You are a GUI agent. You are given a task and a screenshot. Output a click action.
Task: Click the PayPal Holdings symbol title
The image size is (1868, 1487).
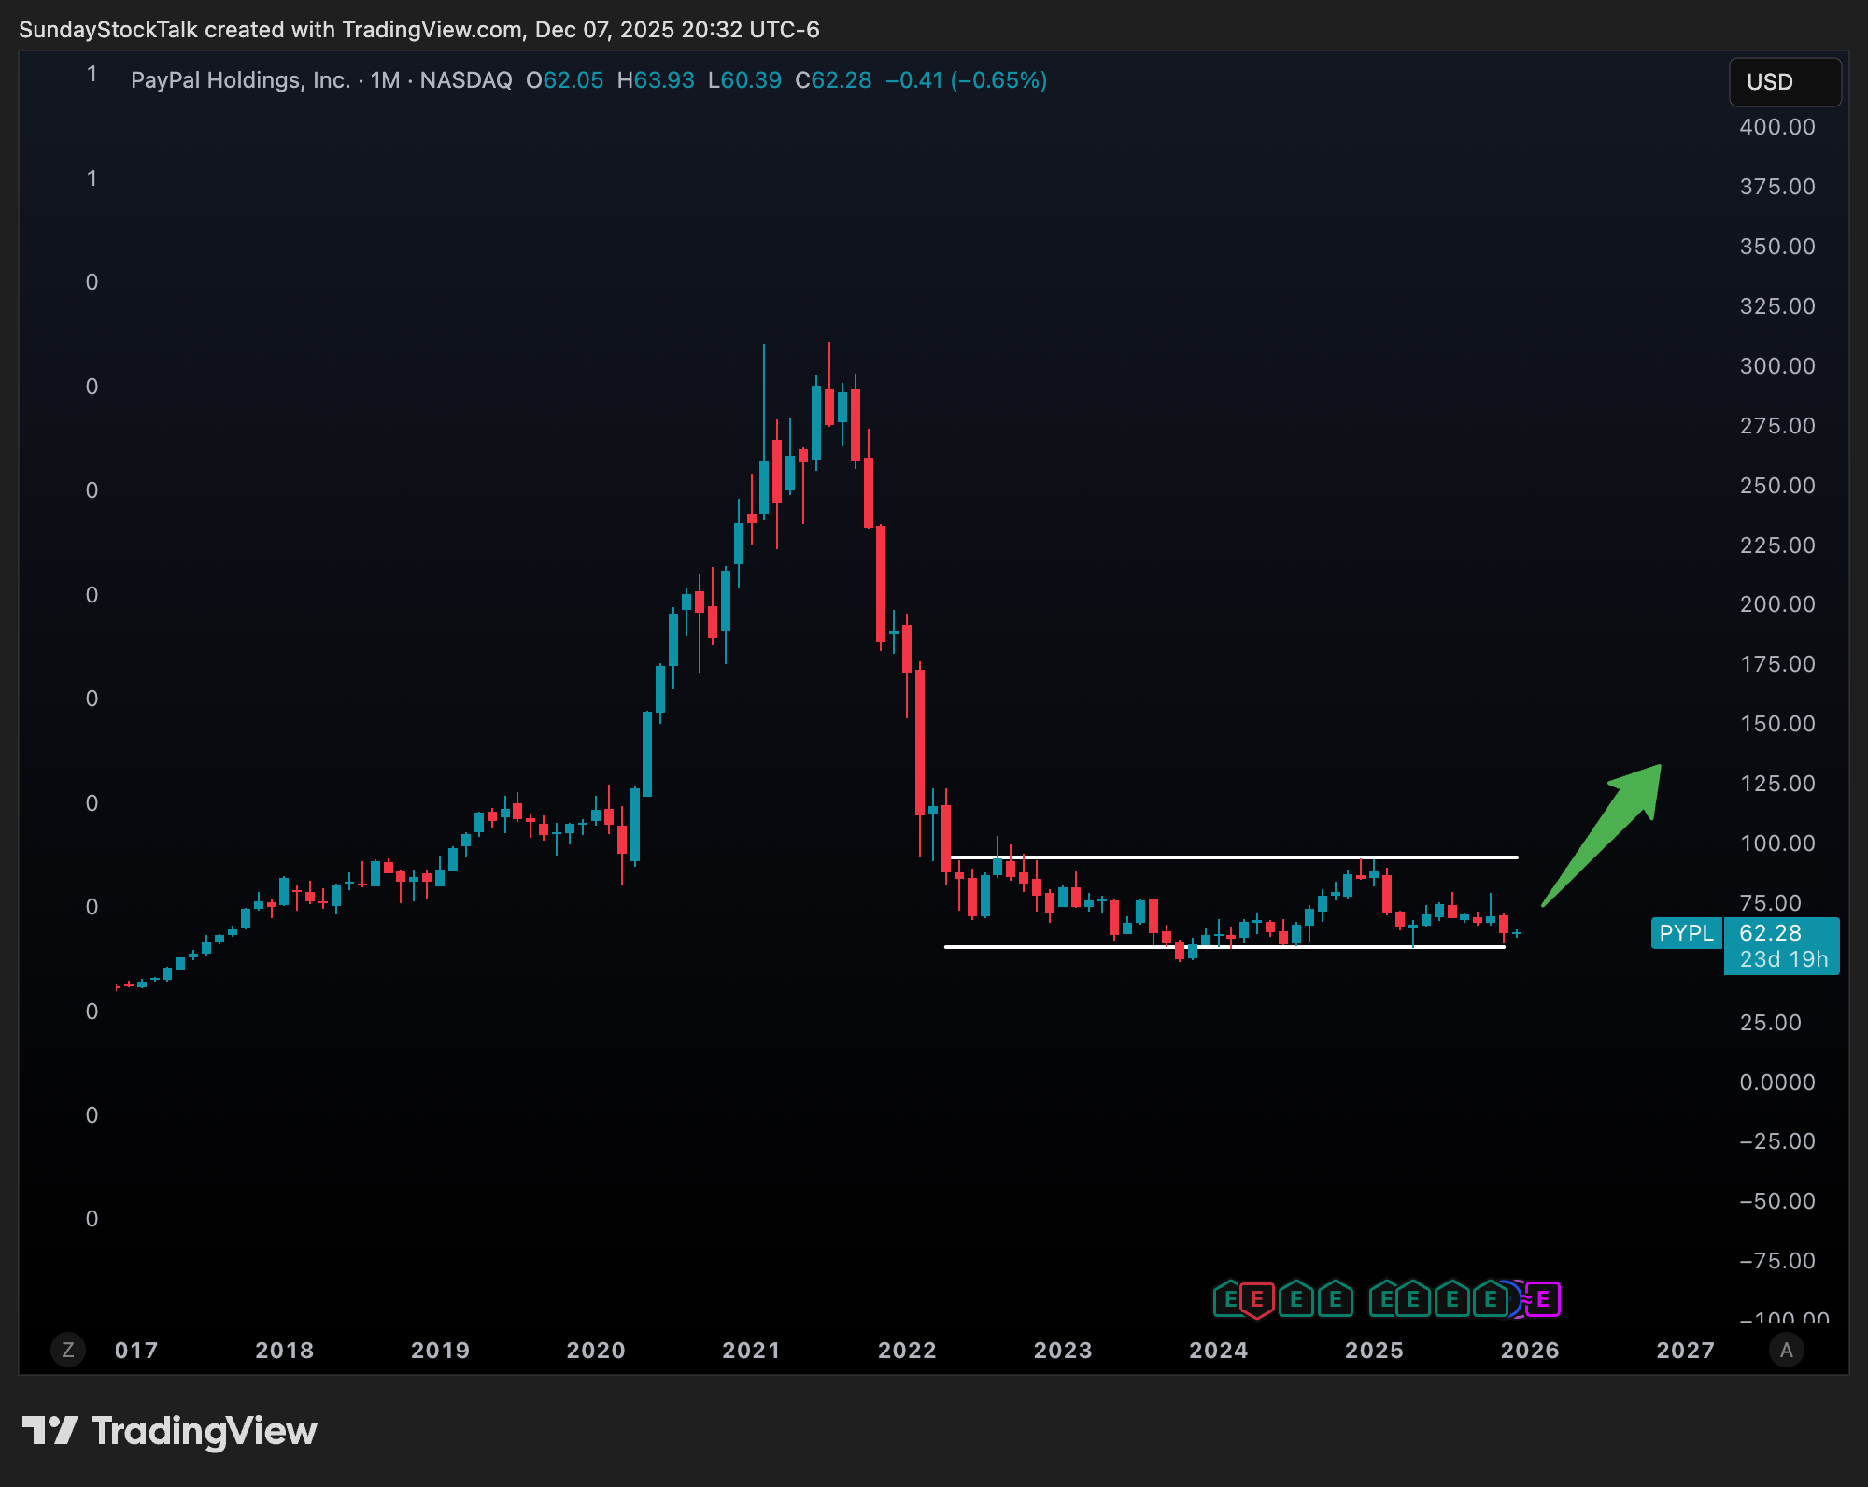coord(240,80)
